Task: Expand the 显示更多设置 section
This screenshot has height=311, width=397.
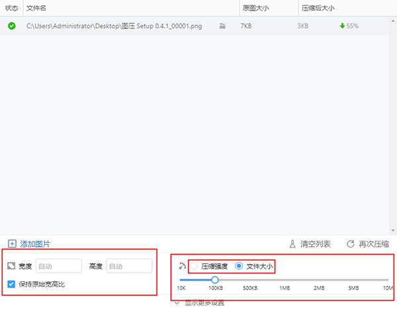Action: point(198,303)
